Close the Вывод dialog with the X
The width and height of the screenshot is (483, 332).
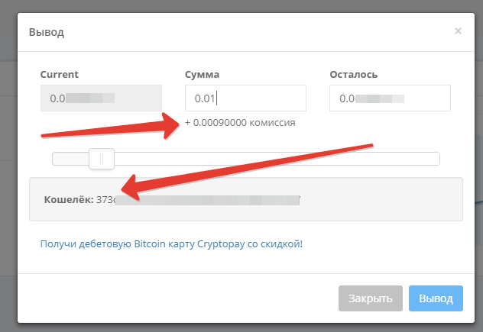point(458,31)
